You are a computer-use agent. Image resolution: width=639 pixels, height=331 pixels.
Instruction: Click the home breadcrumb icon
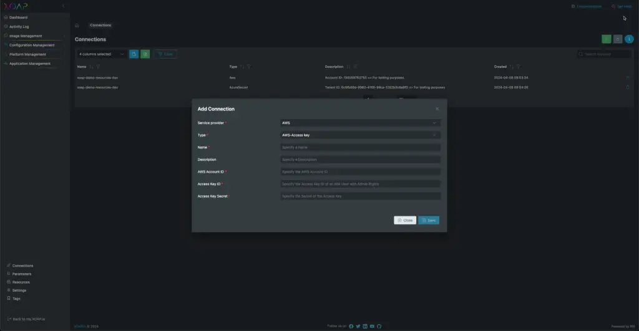[77, 25]
